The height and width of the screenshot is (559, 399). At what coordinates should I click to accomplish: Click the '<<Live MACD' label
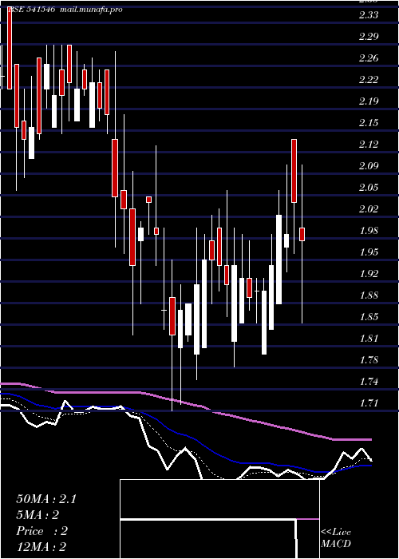coord(336,538)
